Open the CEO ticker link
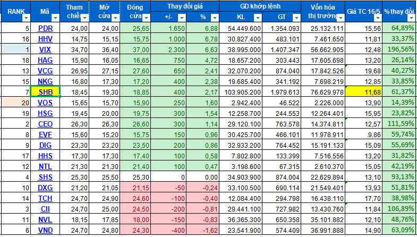The width and height of the screenshot is (417, 237). [x=45, y=124]
